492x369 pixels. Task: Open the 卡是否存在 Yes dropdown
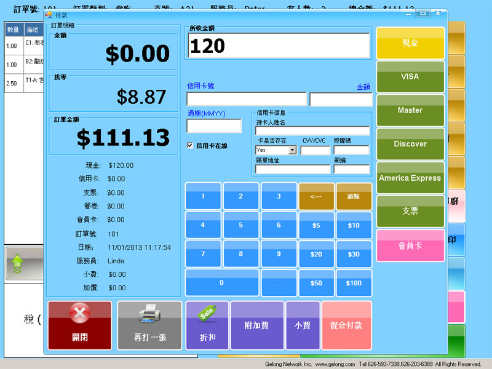292,150
